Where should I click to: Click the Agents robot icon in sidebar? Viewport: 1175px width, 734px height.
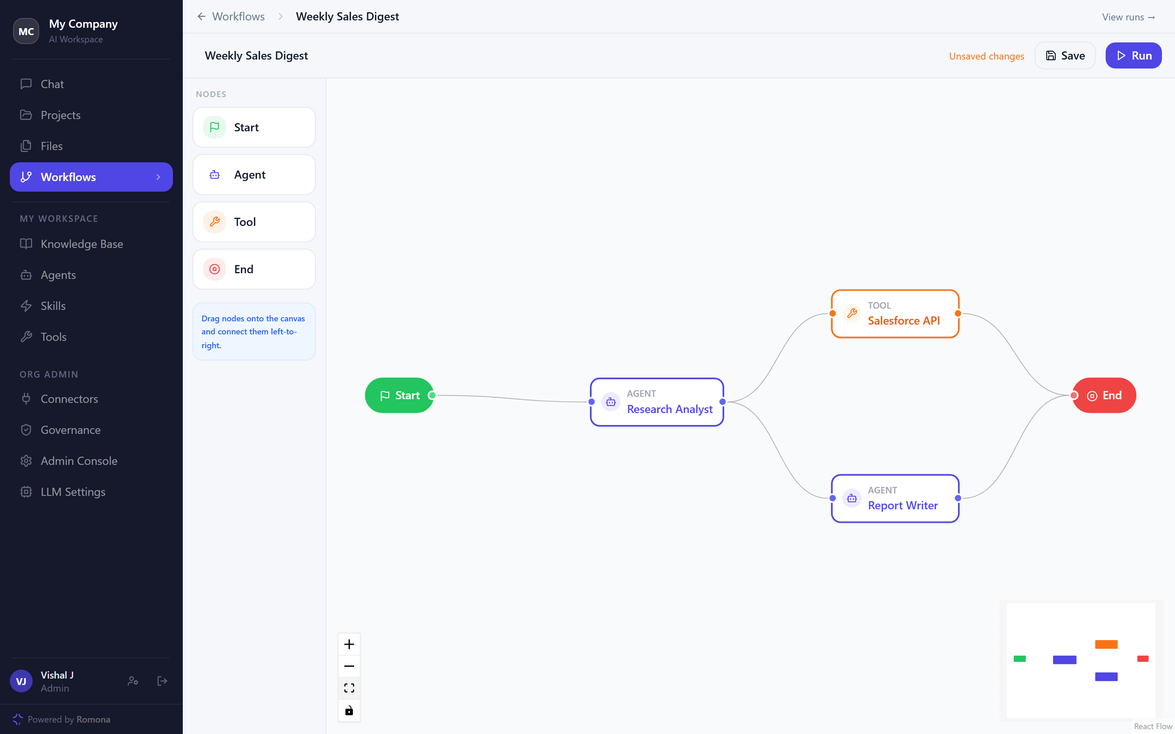(26, 275)
